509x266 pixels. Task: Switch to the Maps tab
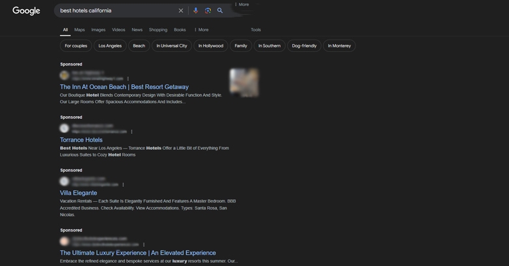[79, 30]
